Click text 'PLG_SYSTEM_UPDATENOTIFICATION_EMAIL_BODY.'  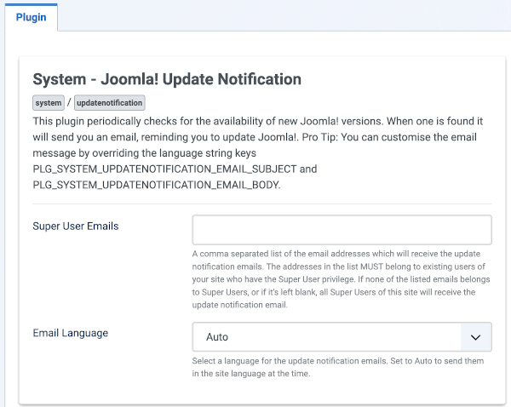click(157, 185)
